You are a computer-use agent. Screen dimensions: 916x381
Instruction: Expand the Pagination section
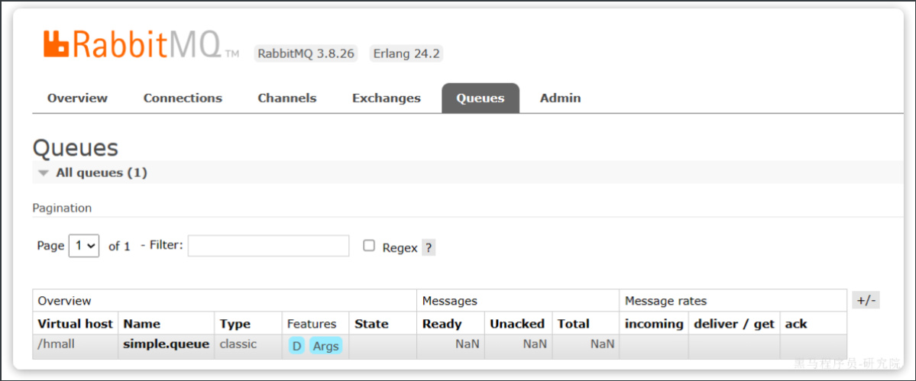pos(62,208)
